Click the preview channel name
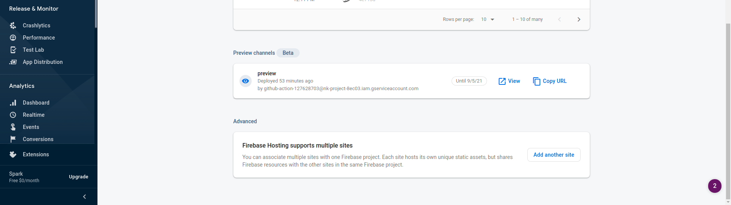 point(267,73)
